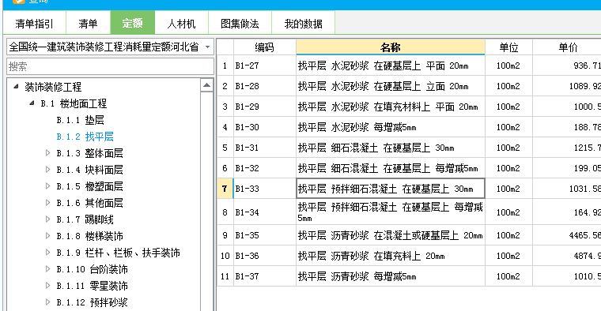This screenshot has height=311, width=601.
Task: Select row number 1 header
Action: [x=225, y=66]
